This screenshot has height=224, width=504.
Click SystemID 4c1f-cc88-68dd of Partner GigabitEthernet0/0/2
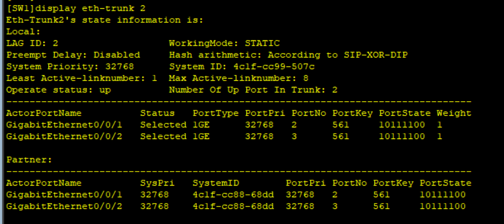(233, 206)
